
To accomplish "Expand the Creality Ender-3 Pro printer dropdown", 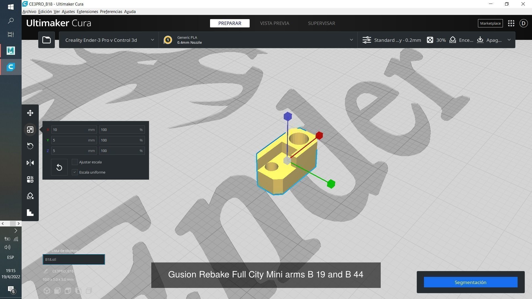I will pos(109,40).
